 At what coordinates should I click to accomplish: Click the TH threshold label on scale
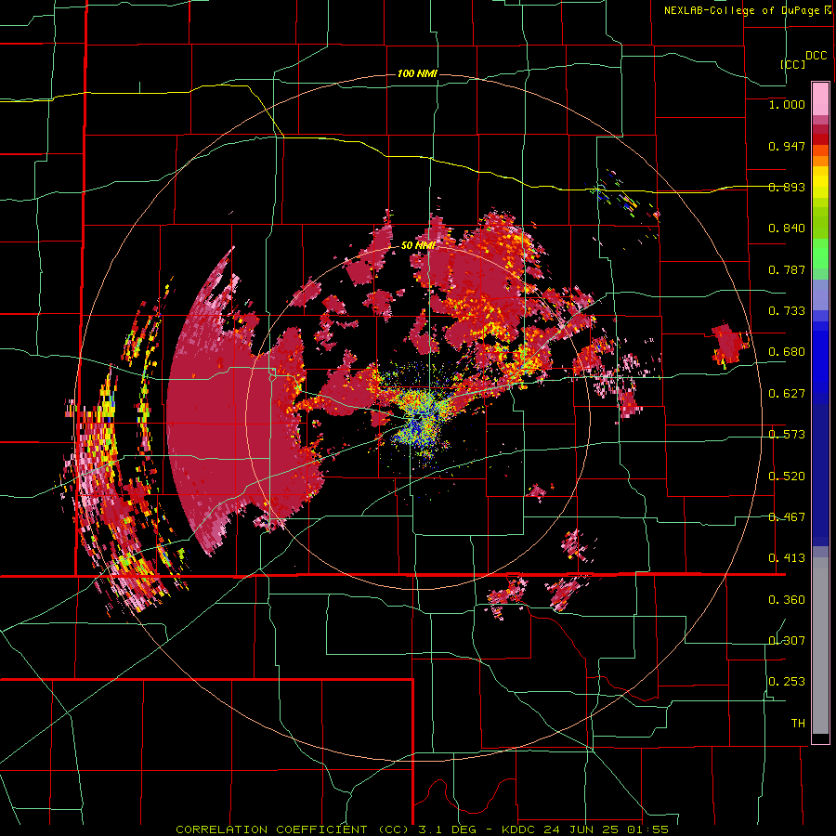tap(798, 724)
